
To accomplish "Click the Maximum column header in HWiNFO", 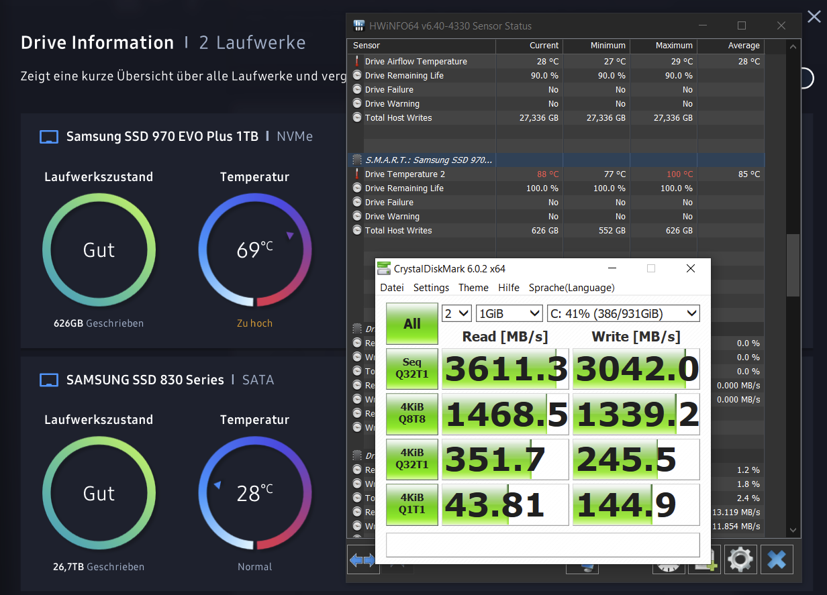I will click(x=663, y=46).
